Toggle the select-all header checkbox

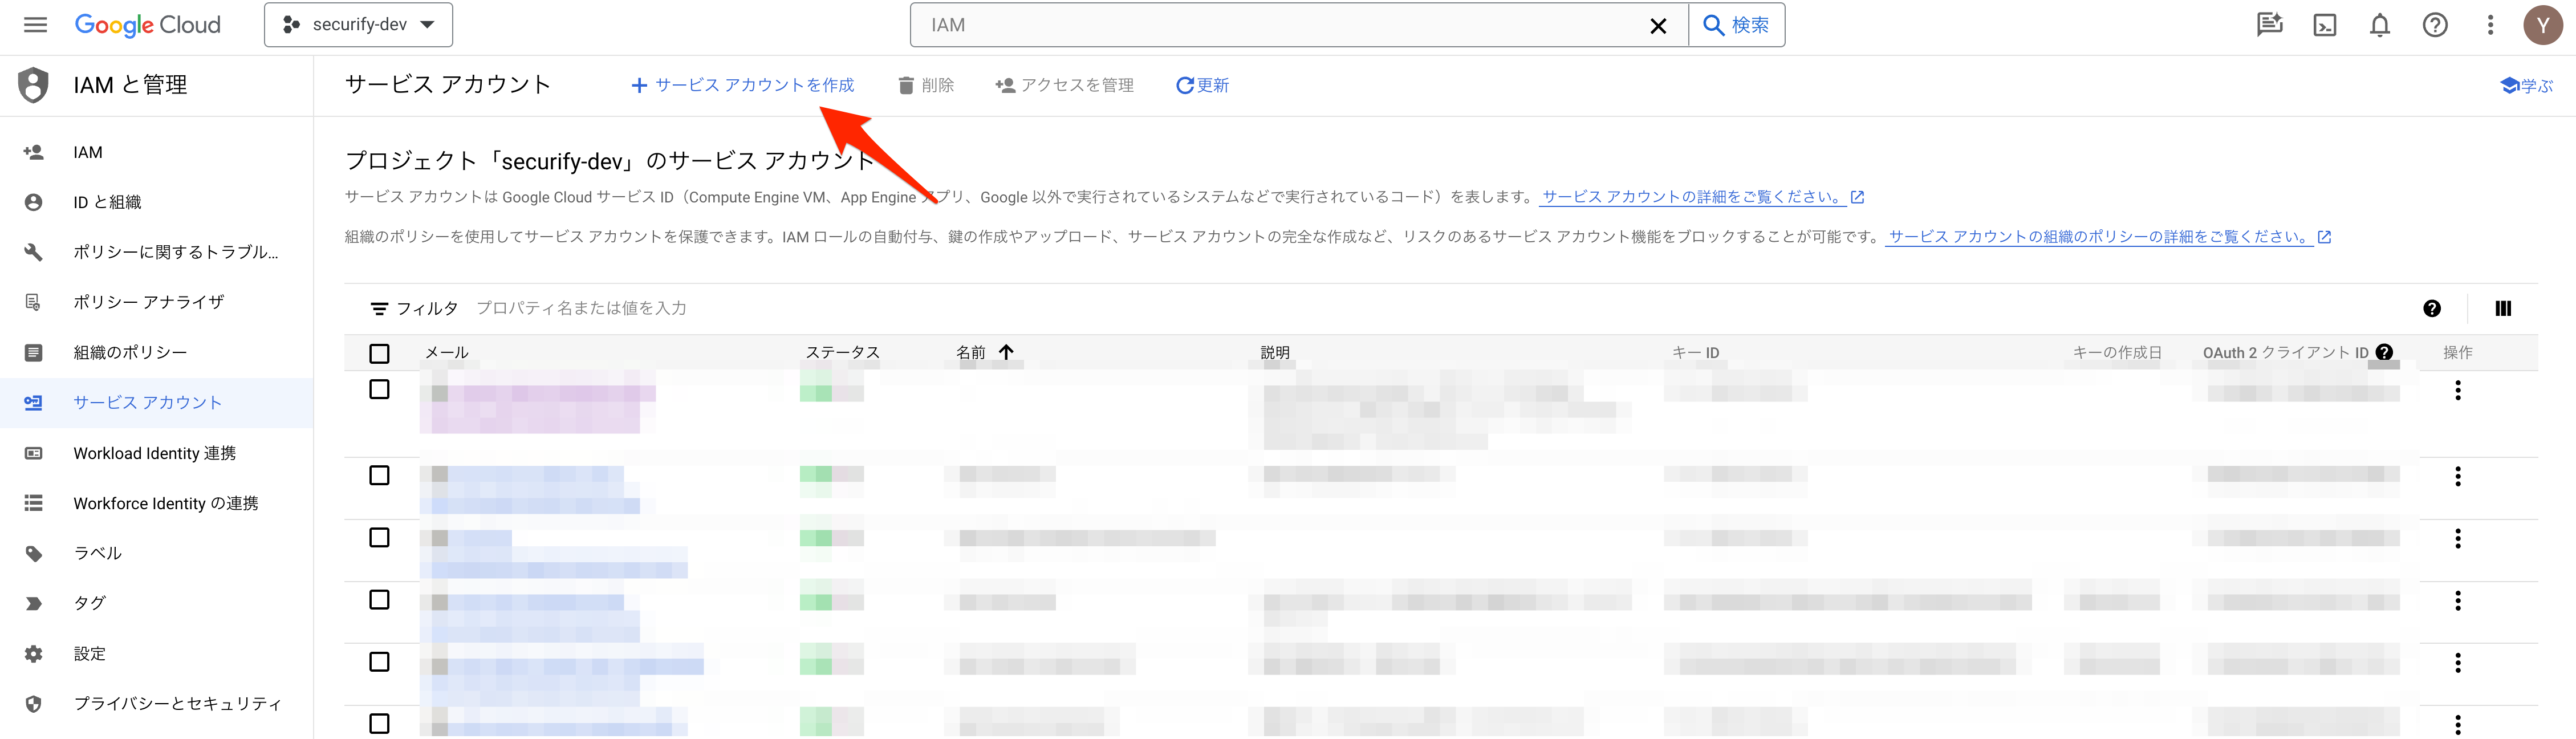(x=379, y=353)
